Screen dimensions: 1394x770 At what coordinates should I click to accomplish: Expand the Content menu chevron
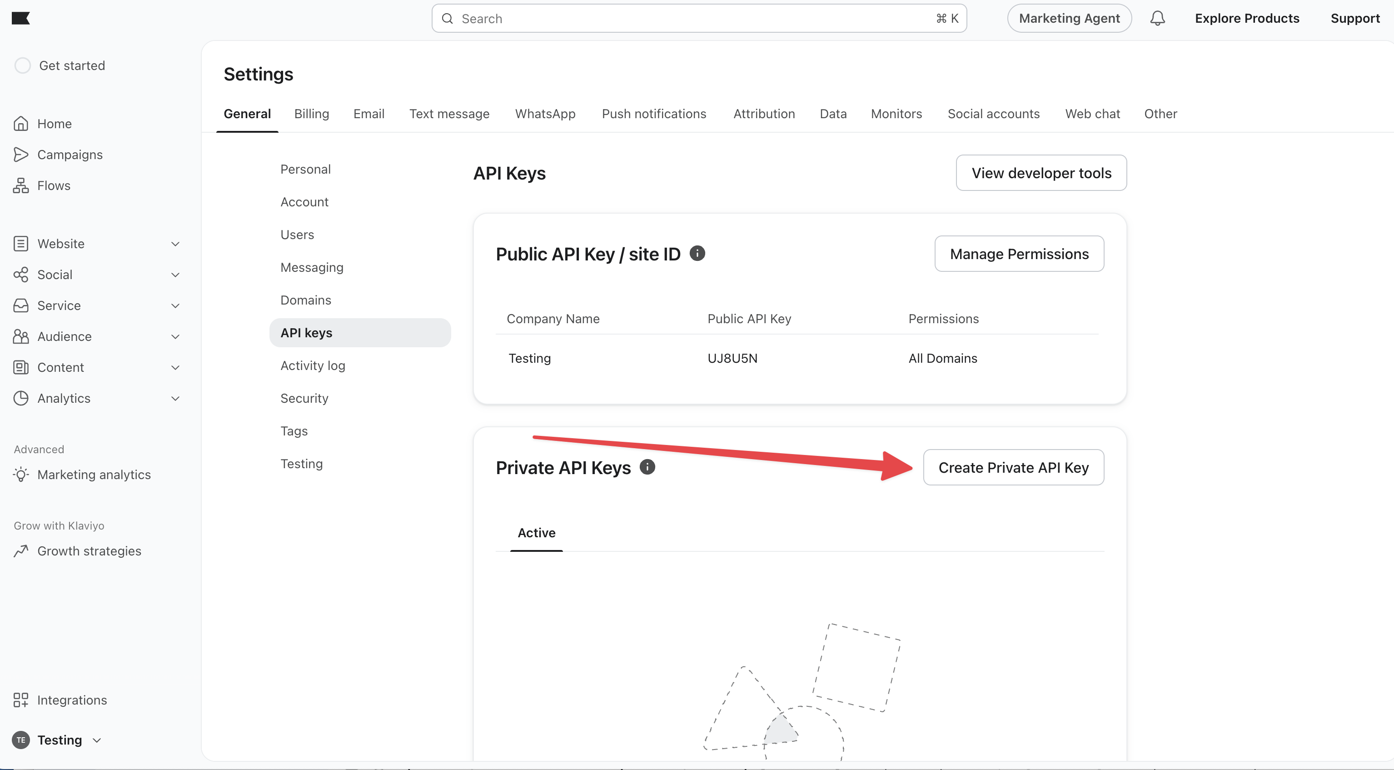[175, 367]
